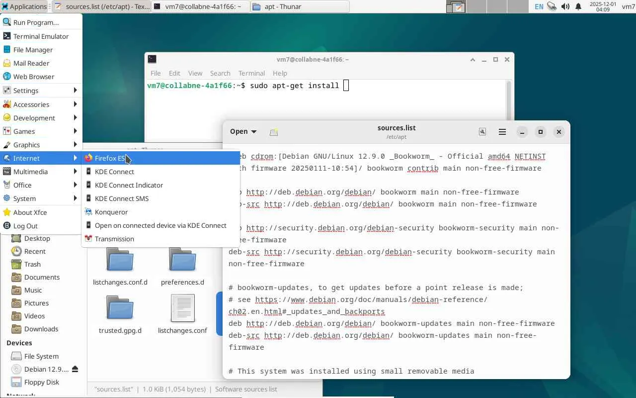This screenshot has height=398, width=636.
Task: Eject the Debian 12.9 disc in Thunar
Action: coord(75,369)
